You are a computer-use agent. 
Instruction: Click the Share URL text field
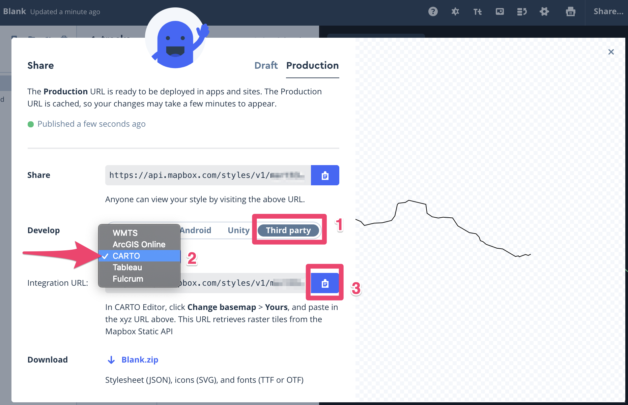(208, 175)
